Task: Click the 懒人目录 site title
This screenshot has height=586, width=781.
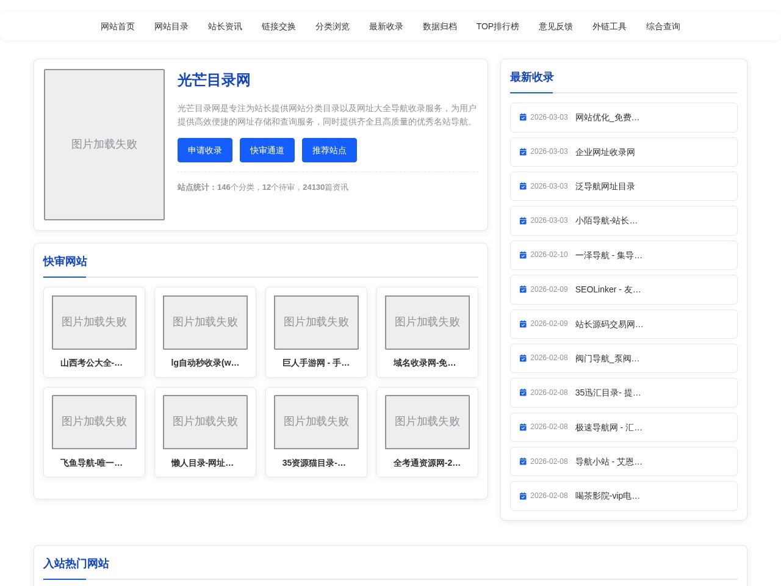Action: tap(203, 463)
